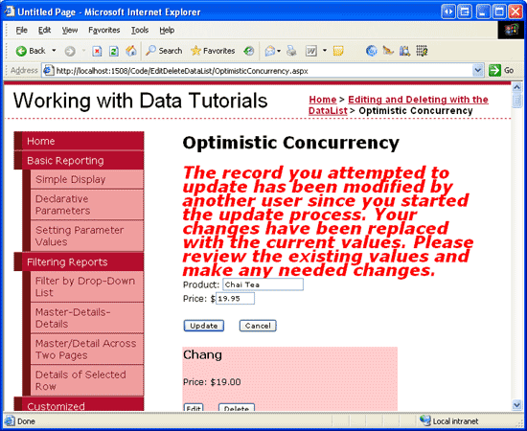Open the File menu

tap(21, 31)
